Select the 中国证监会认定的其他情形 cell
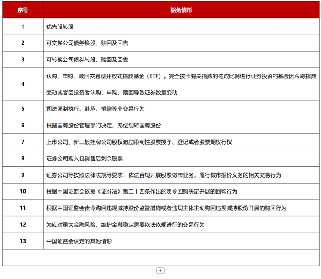This screenshot has width=321, height=279. point(79,241)
